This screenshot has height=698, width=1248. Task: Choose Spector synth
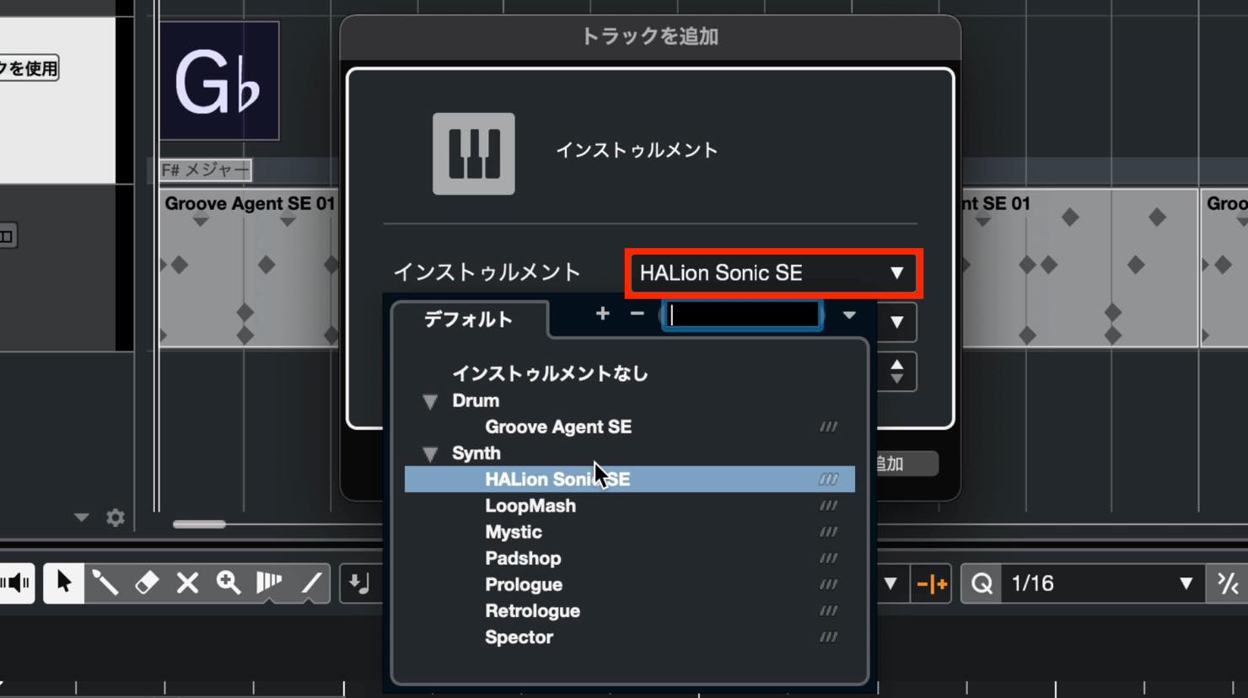pos(519,637)
